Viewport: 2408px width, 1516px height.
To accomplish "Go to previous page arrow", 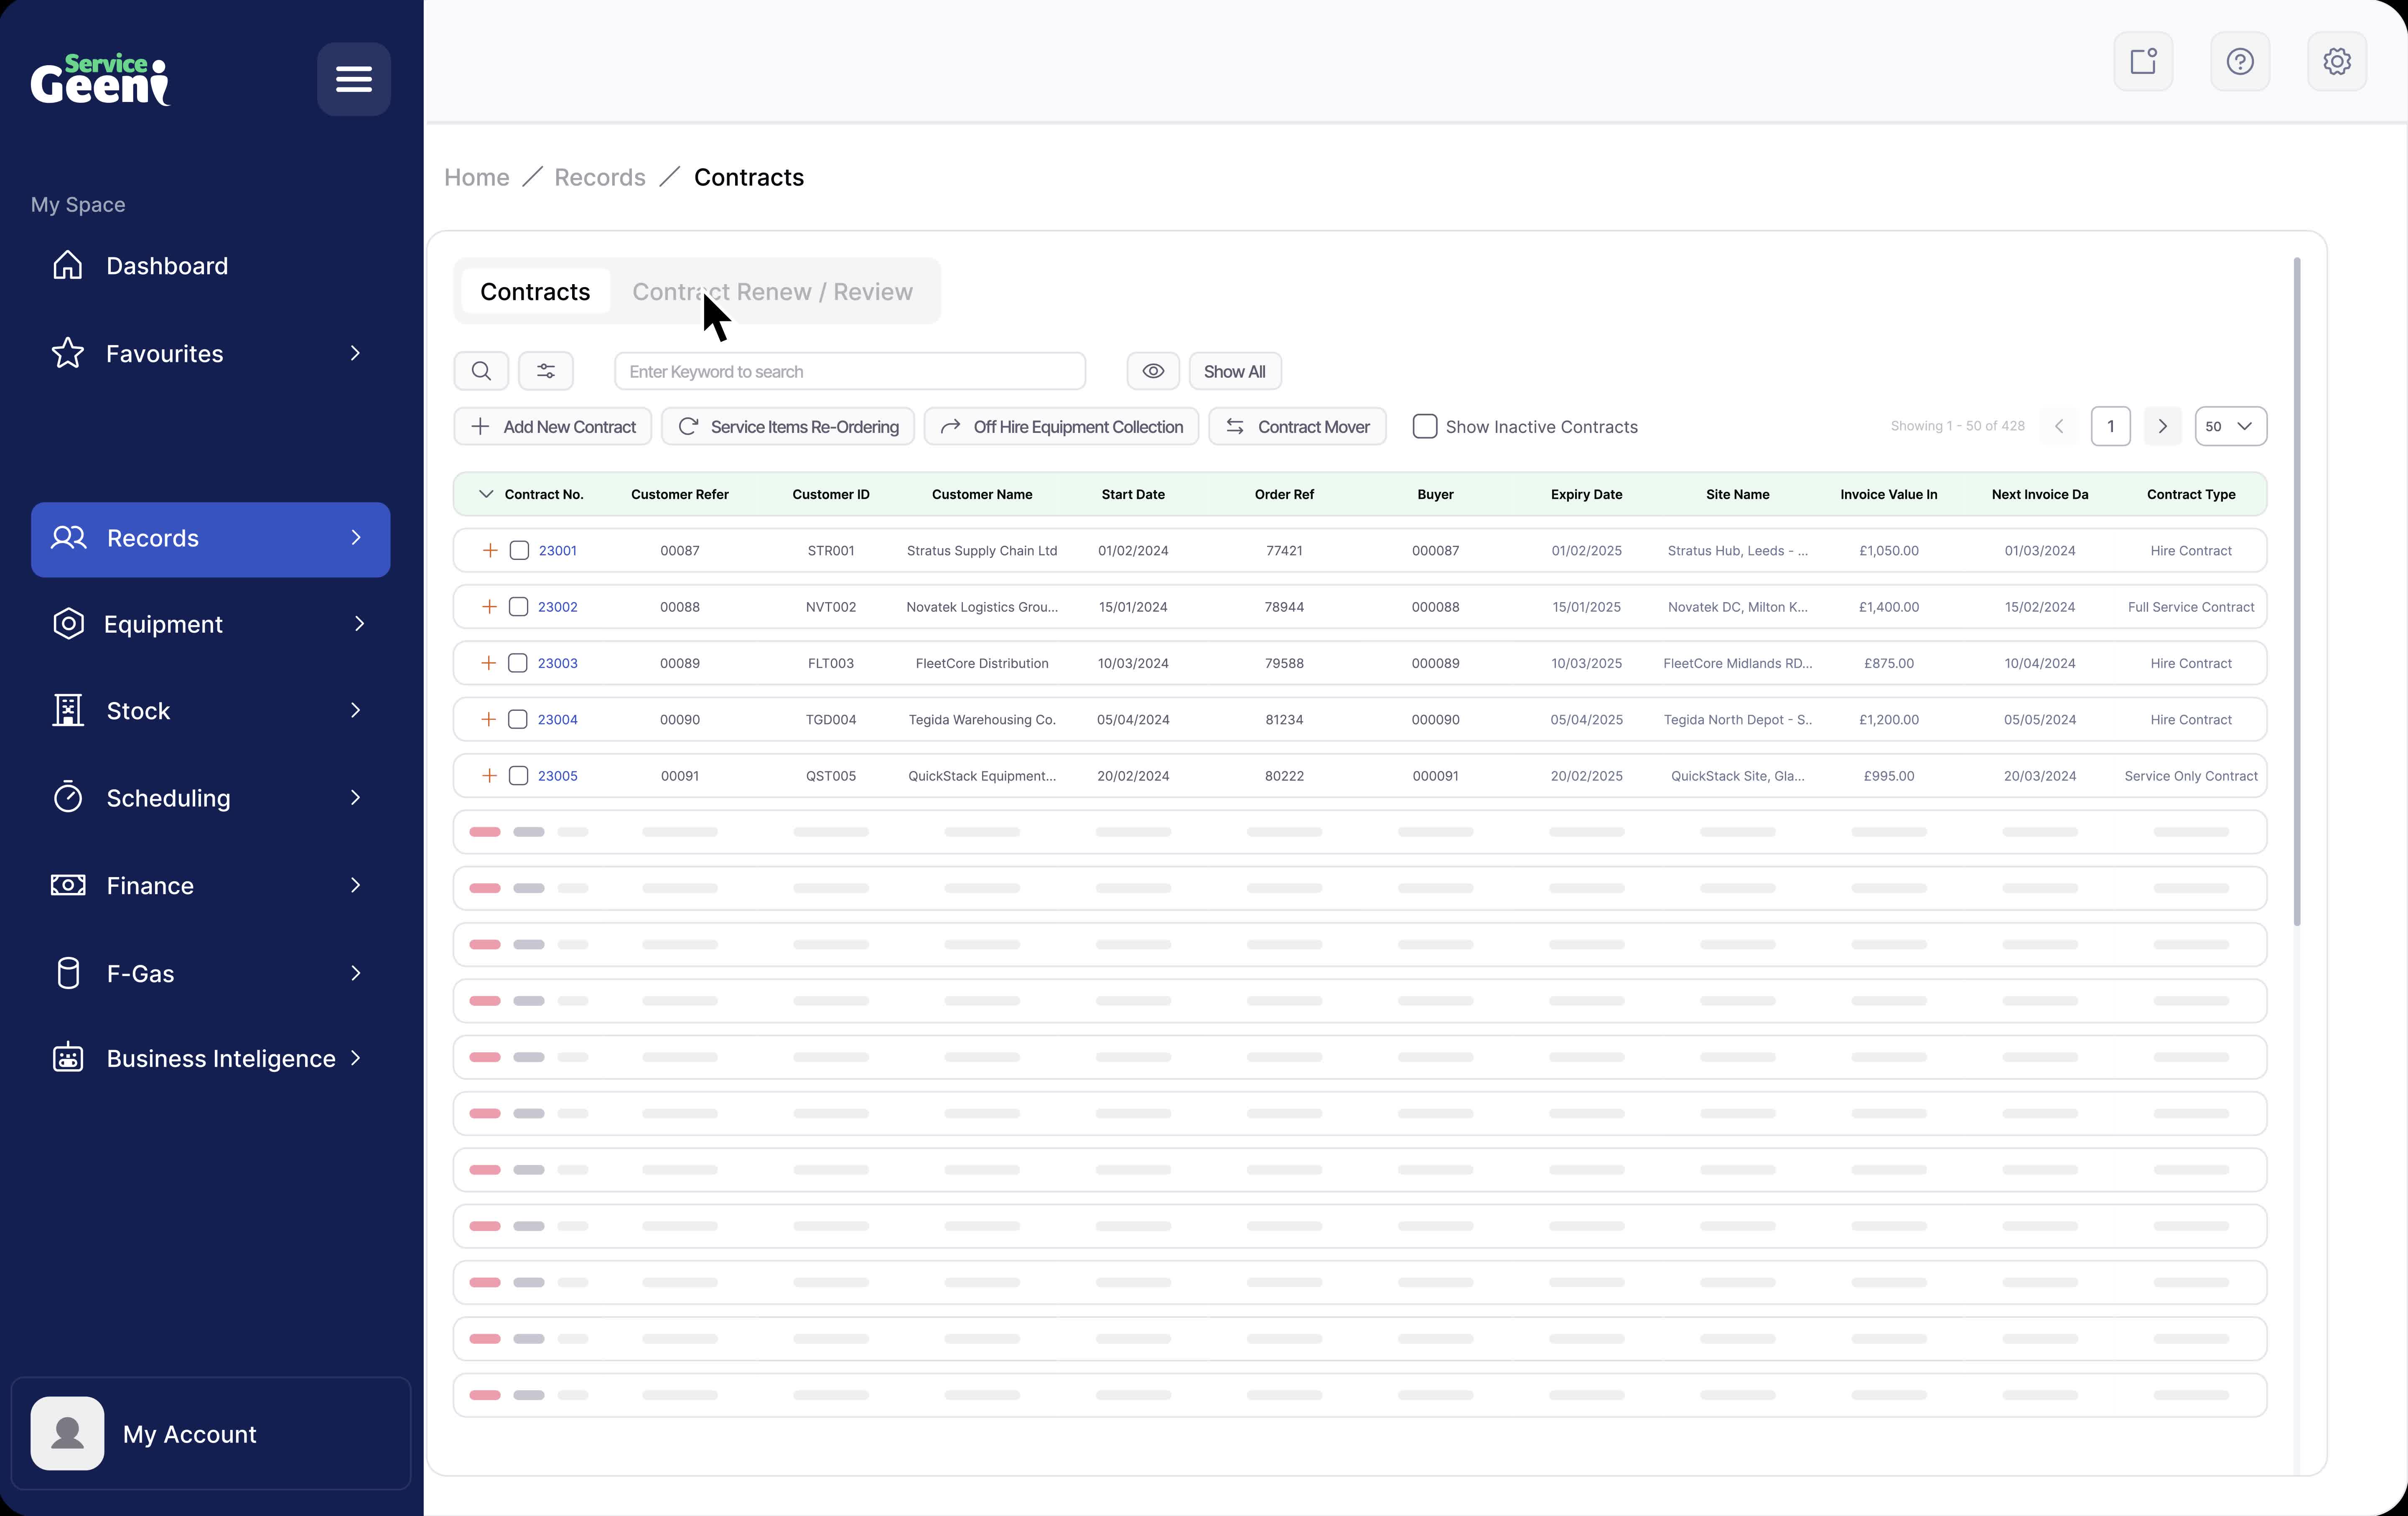I will pyautogui.click(x=2059, y=426).
